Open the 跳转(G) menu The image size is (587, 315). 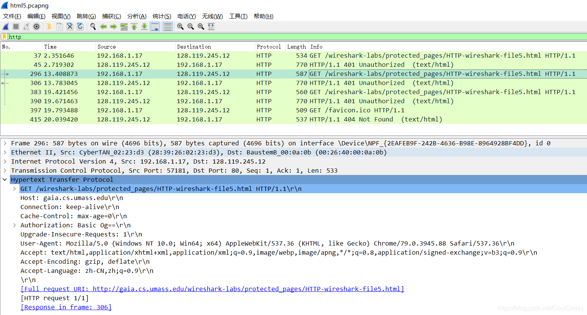[x=86, y=16]
